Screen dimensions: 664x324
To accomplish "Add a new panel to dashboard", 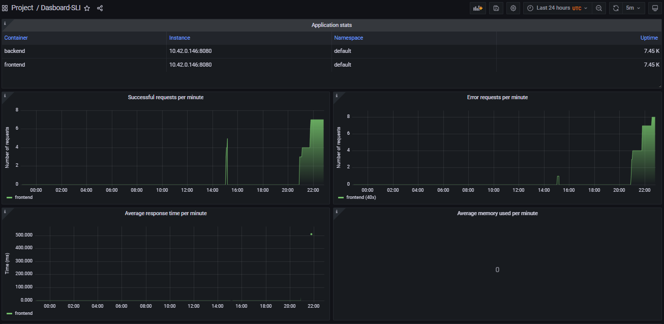I will [477, 8].
